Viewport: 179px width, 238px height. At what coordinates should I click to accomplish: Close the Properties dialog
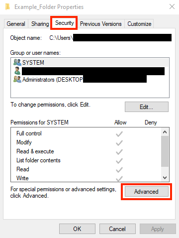172,6
